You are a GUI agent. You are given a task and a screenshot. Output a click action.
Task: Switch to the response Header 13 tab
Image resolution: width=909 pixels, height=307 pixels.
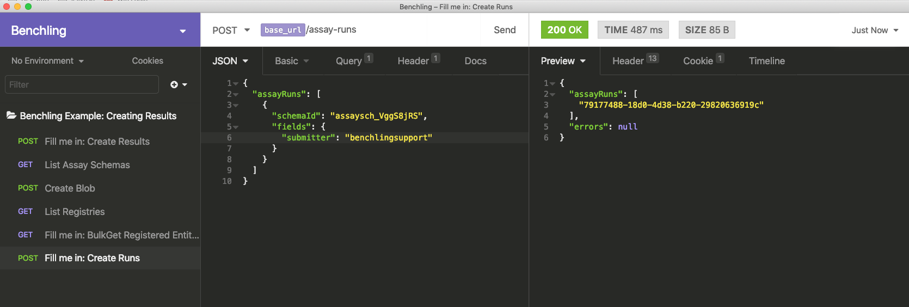click(635, 61)
